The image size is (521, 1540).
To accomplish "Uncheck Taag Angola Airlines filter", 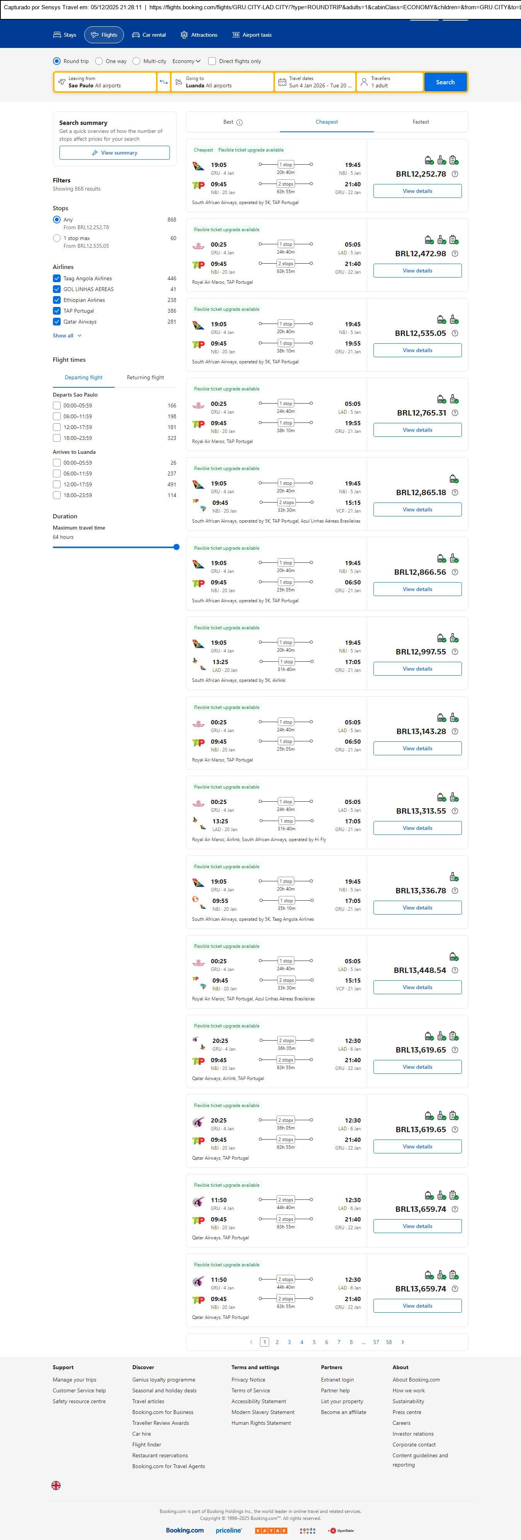I will (x=57, y=279).
